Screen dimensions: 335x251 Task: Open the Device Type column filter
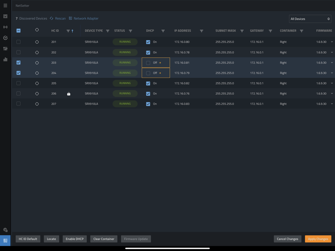[108, 31]
